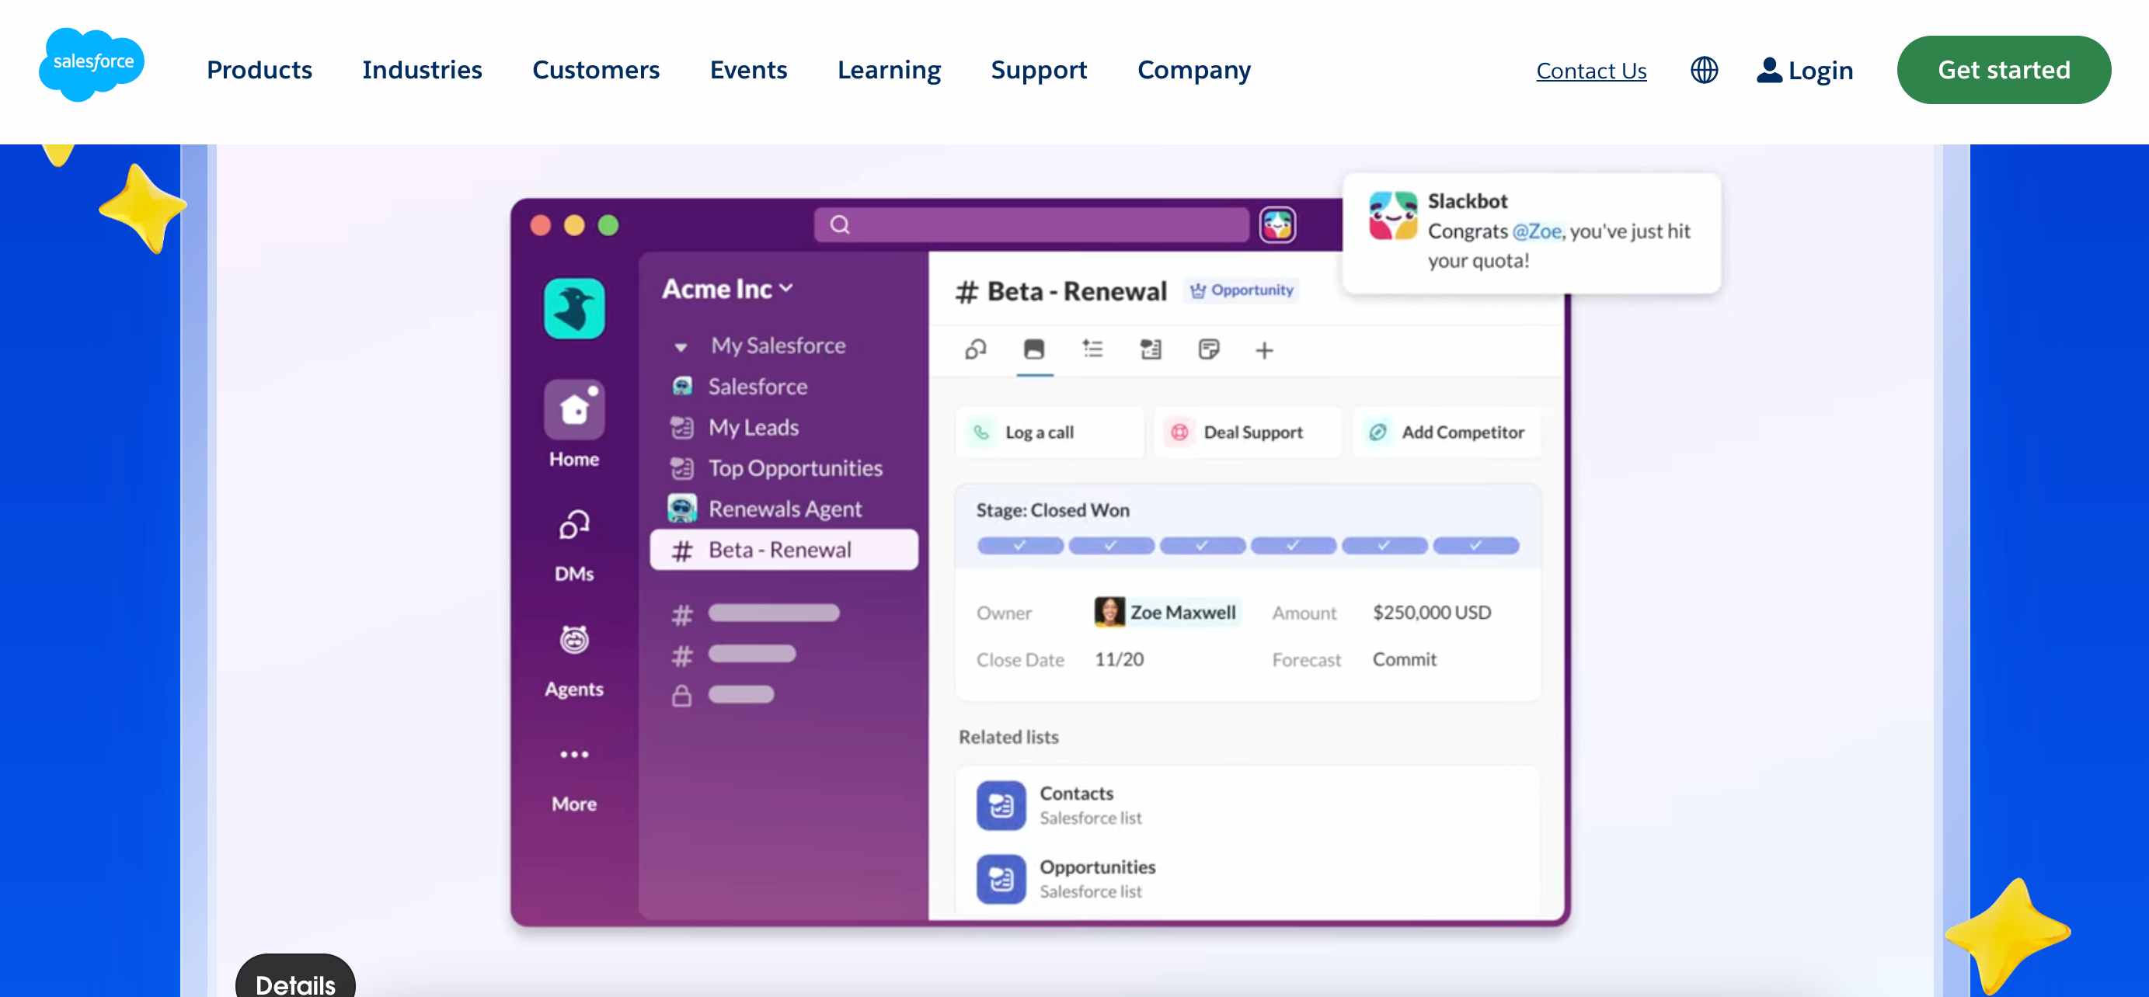Click the $250,000 USD amount value
Viewport: 2149px width, 997px height.
(x=1432, y=612)
